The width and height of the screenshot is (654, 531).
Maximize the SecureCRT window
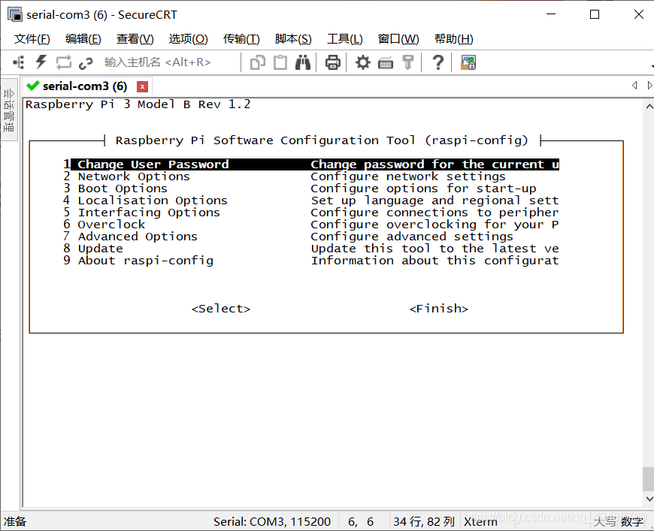[595, 14]
